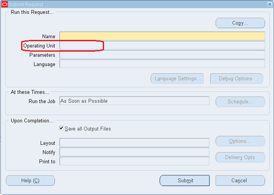
Task: Click the Print to field
Action: 134,161
